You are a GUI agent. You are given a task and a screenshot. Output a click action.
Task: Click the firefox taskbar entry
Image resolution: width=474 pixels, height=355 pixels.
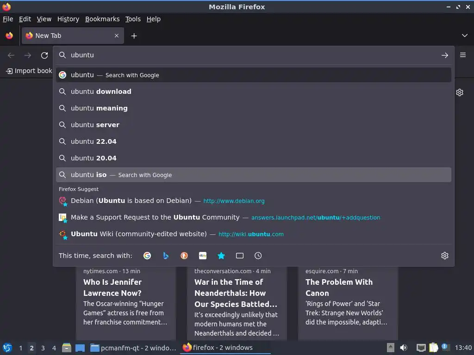[225, 348]
